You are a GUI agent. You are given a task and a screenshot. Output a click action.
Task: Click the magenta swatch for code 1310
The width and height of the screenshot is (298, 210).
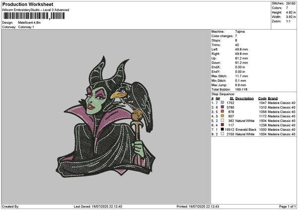[223, 107]
